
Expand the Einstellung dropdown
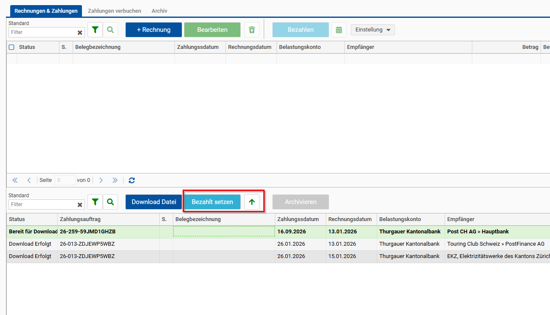(x=373, y=30)
